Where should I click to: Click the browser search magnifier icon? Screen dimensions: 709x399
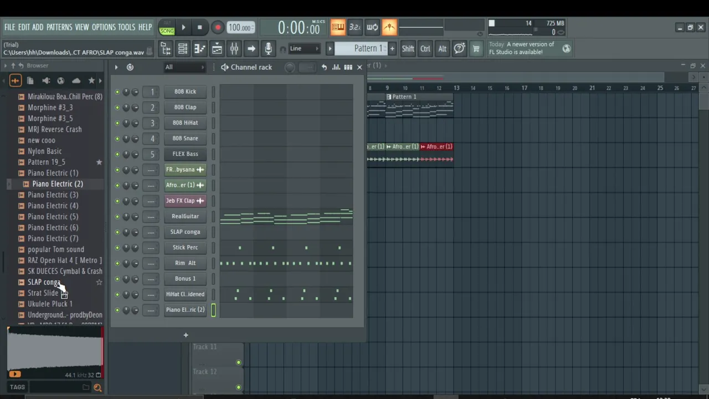pyautogui.click(x=97, y=388)
